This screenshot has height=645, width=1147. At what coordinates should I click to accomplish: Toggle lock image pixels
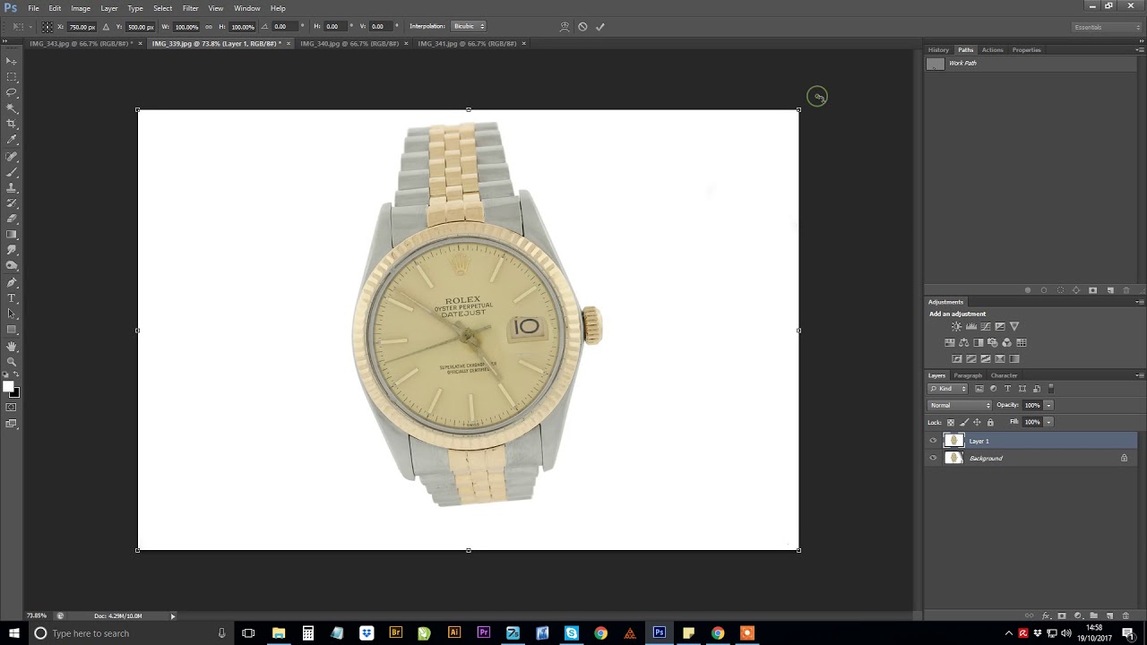(x=963, y=422)
